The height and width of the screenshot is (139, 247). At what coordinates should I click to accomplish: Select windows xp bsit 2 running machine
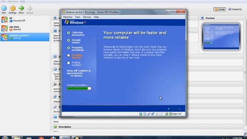[25, 37]
